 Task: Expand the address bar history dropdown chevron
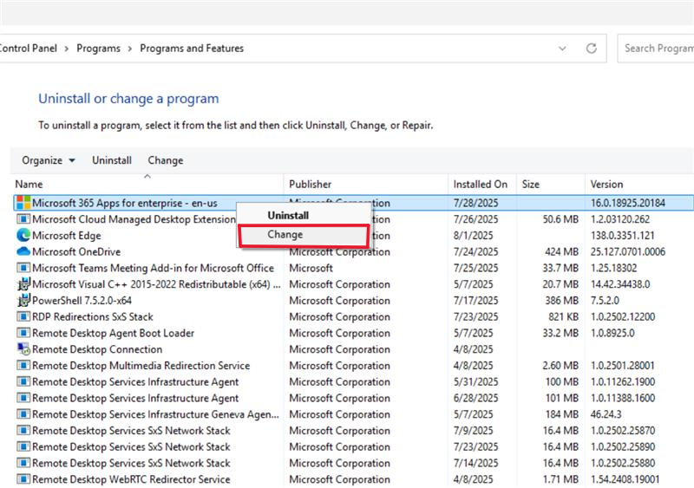click(562, 49)
